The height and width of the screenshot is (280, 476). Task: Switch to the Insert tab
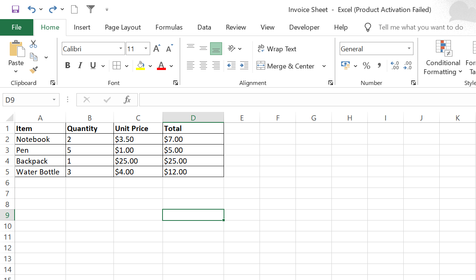coord(82,27)
